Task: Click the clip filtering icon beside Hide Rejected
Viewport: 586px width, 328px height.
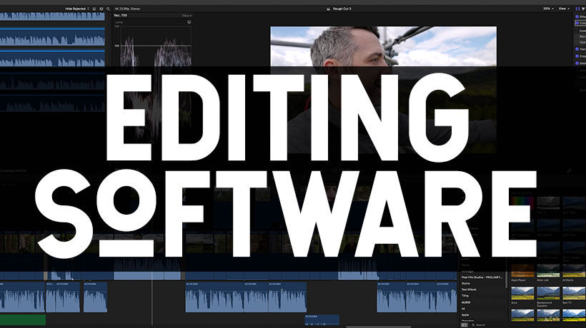Action: coord(94,9)
